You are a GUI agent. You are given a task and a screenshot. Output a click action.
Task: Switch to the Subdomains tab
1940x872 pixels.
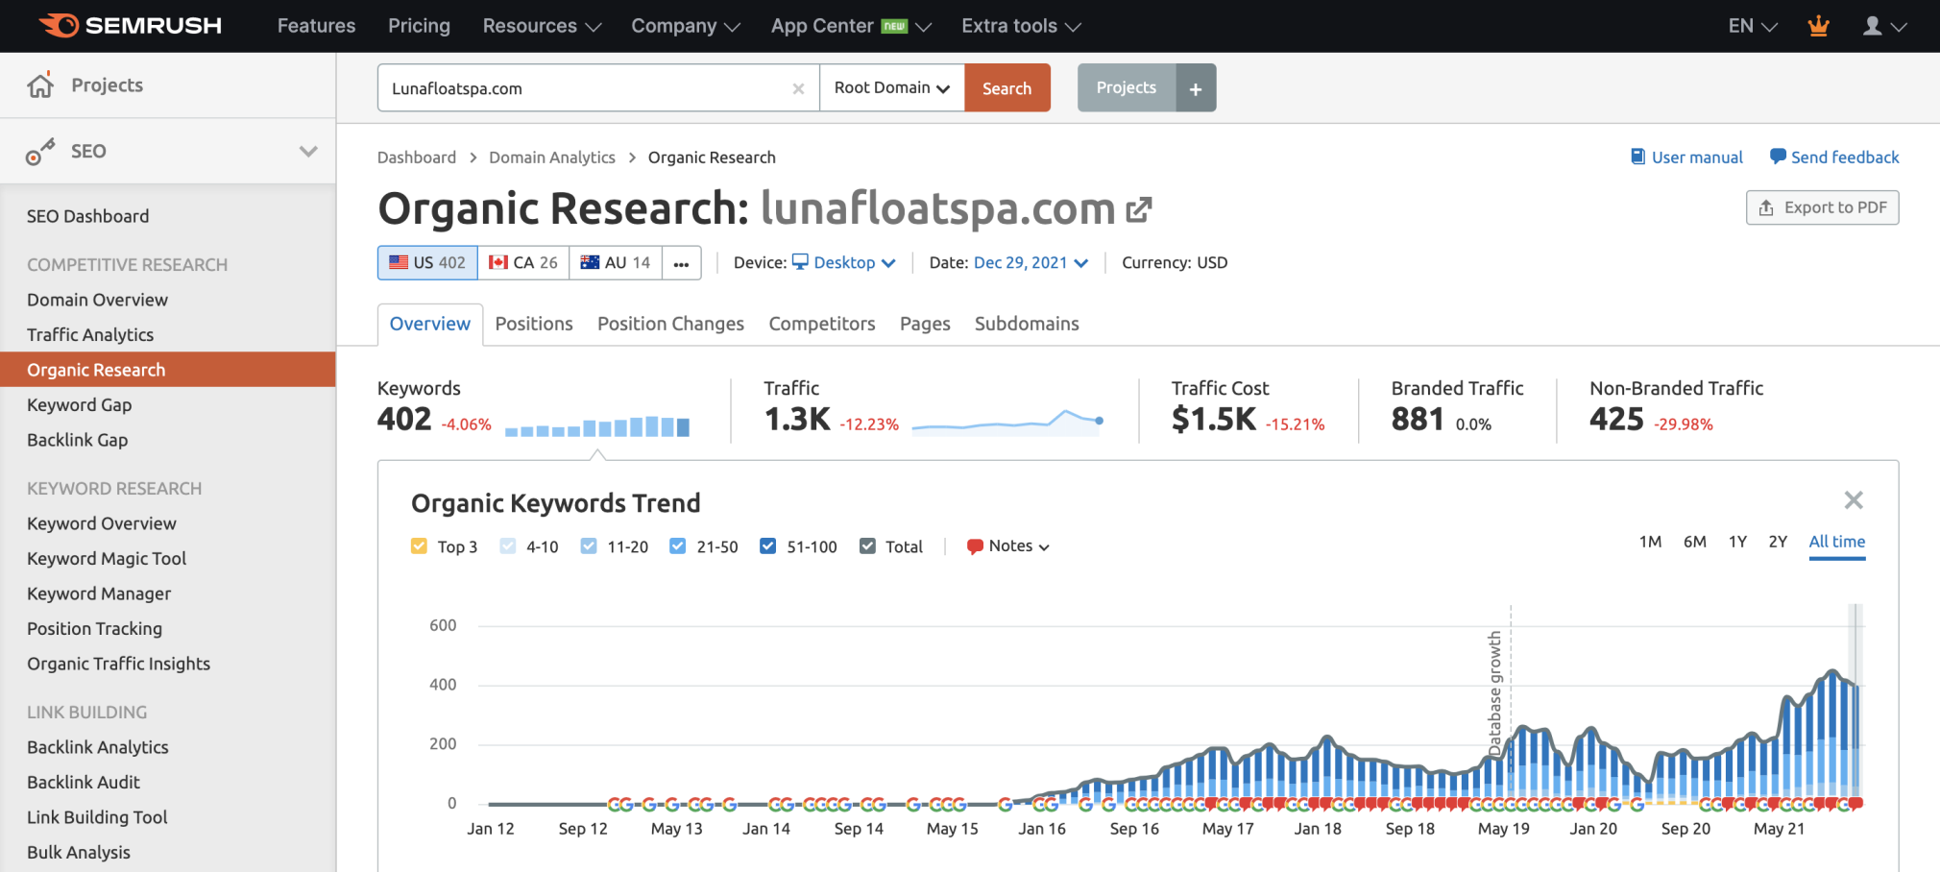tap(1027, 324)
